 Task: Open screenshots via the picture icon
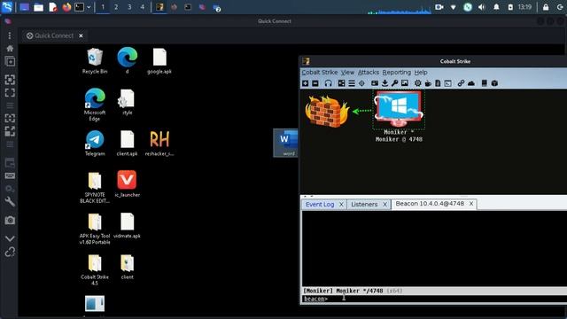[x=405, y=83]
